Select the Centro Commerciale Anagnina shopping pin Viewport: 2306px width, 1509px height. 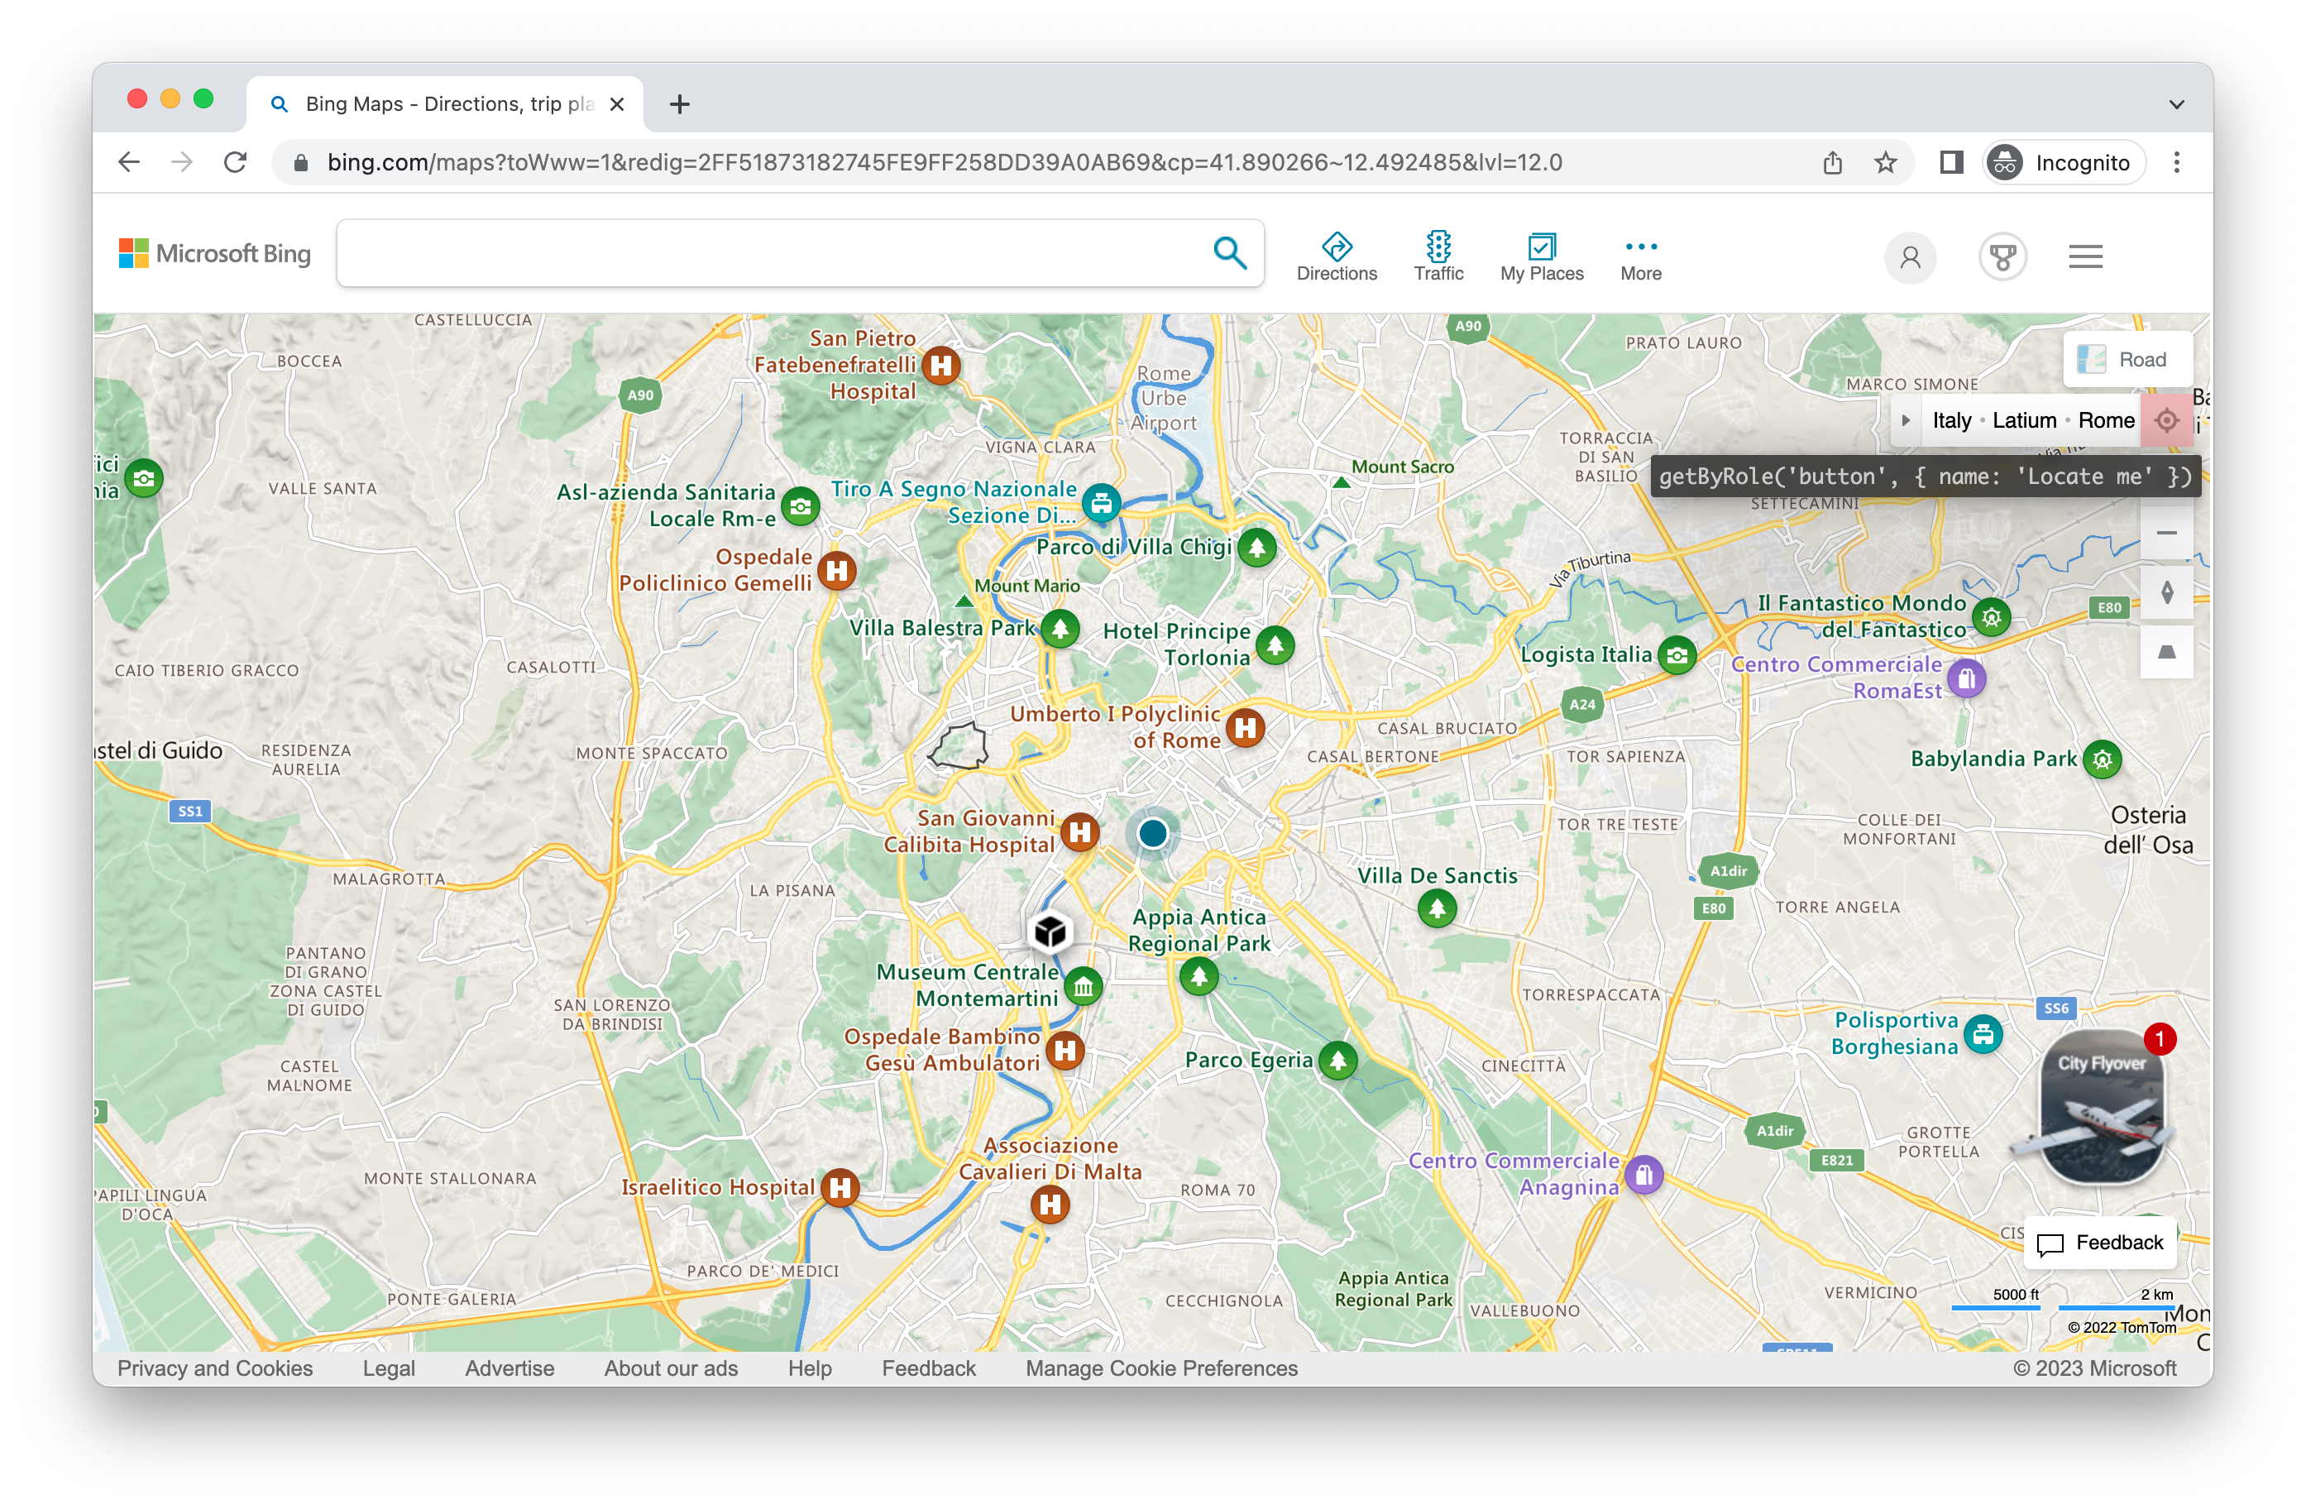click(x=1643, y=1175)
